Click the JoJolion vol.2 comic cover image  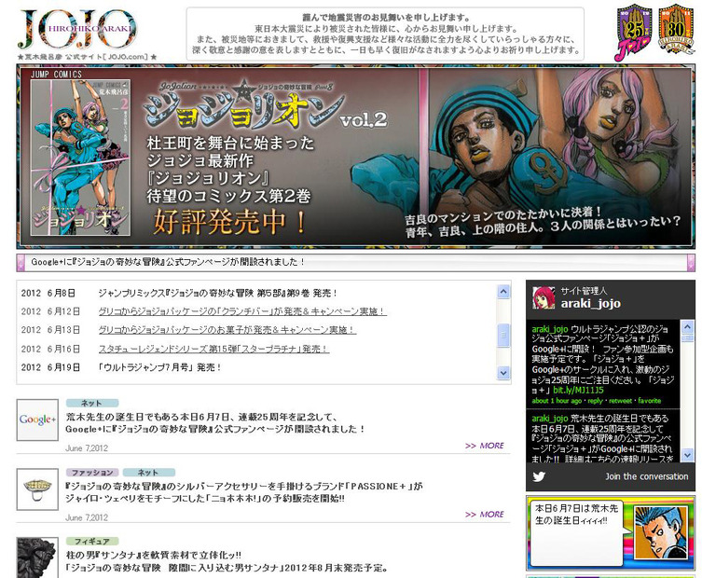[80, 158]
